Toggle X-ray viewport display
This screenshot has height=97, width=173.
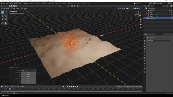pos(131,8)
